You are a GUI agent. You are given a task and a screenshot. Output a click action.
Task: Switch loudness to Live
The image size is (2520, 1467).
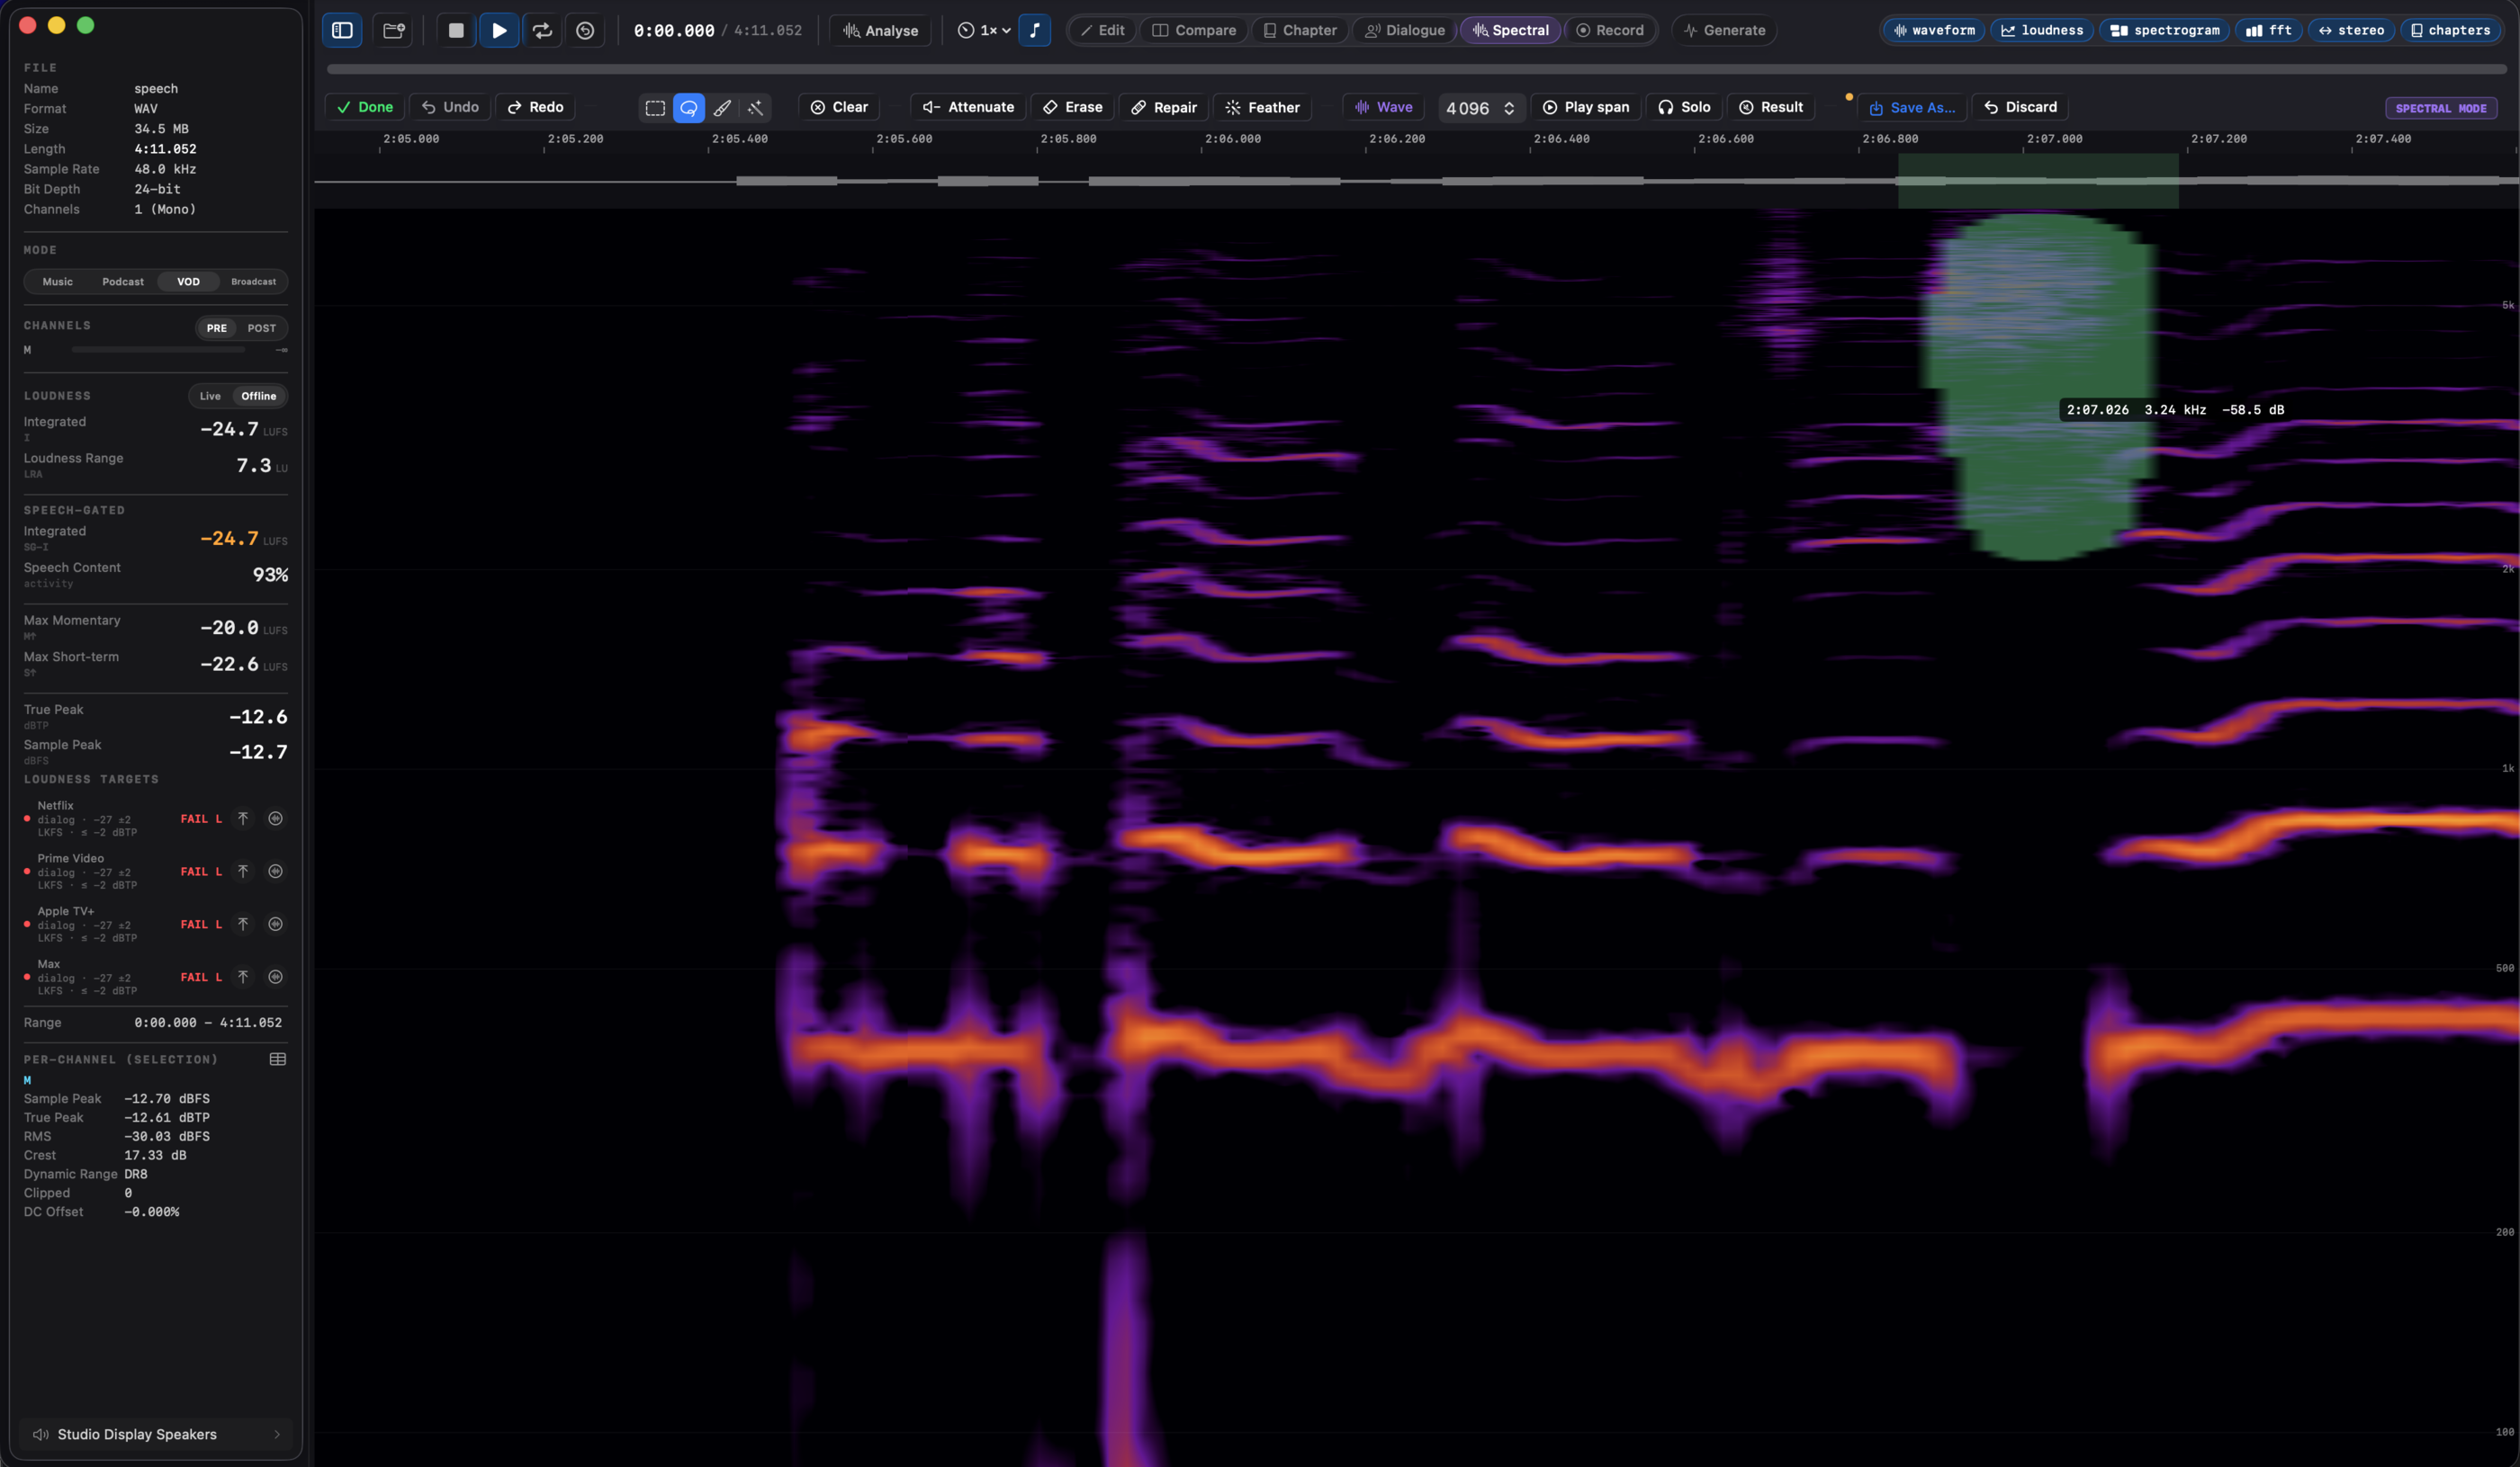pyautogui.click(x=210, y=396)
